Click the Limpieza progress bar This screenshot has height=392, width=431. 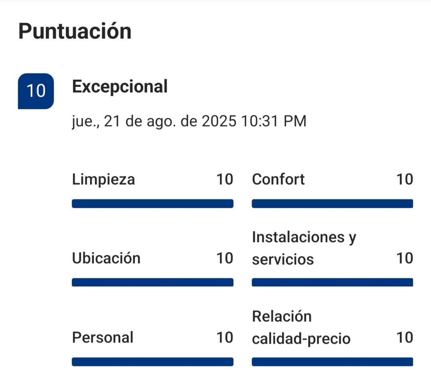(x=152, y=204)
